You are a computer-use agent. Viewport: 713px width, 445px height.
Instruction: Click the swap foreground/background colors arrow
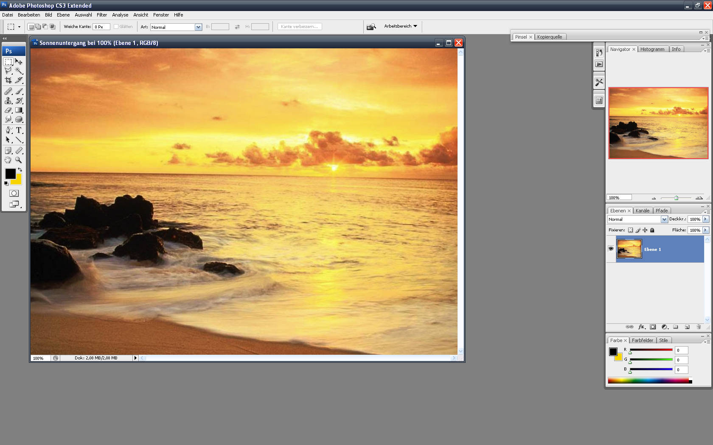click(20, 170)
